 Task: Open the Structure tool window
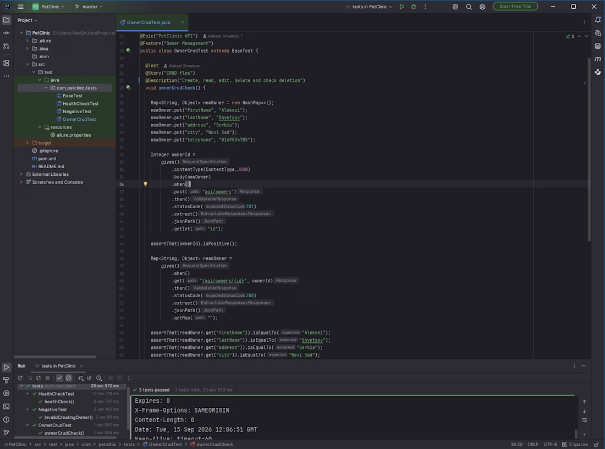point(6,63)
